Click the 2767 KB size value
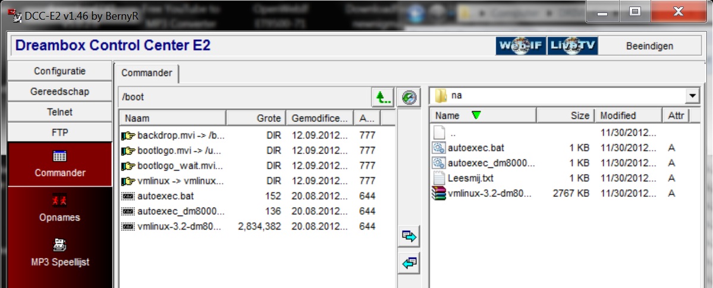This screenshot has height=288, width=713. pos(571,193)
